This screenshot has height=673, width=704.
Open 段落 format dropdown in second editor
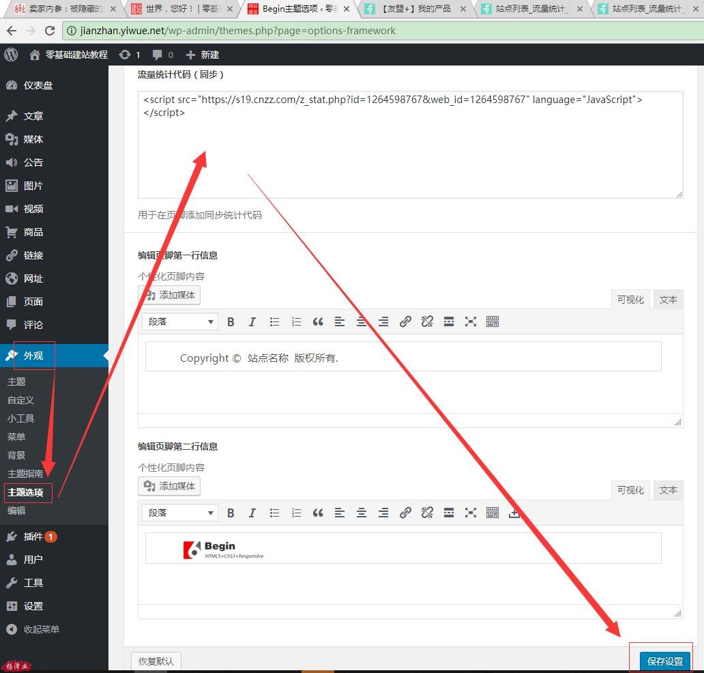(180, 513)
